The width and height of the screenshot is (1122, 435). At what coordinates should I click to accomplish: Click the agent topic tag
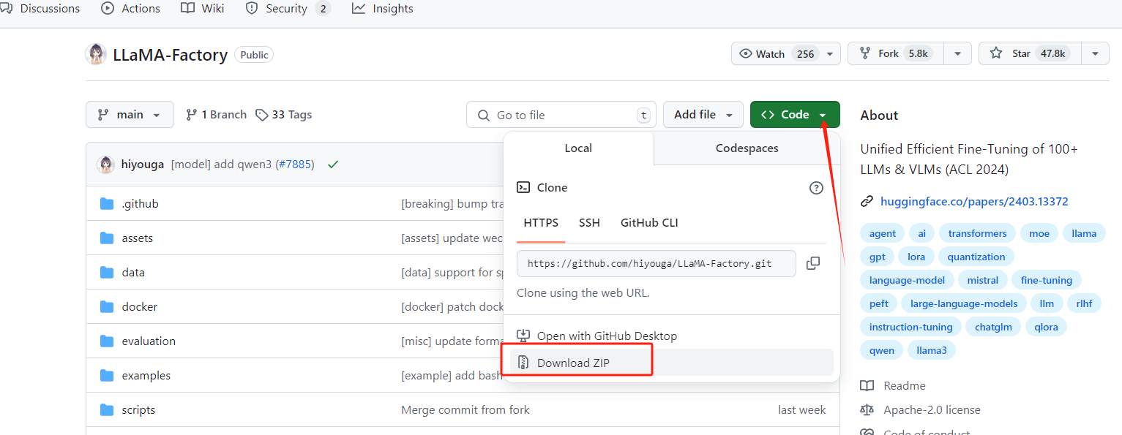click(883, 234)
